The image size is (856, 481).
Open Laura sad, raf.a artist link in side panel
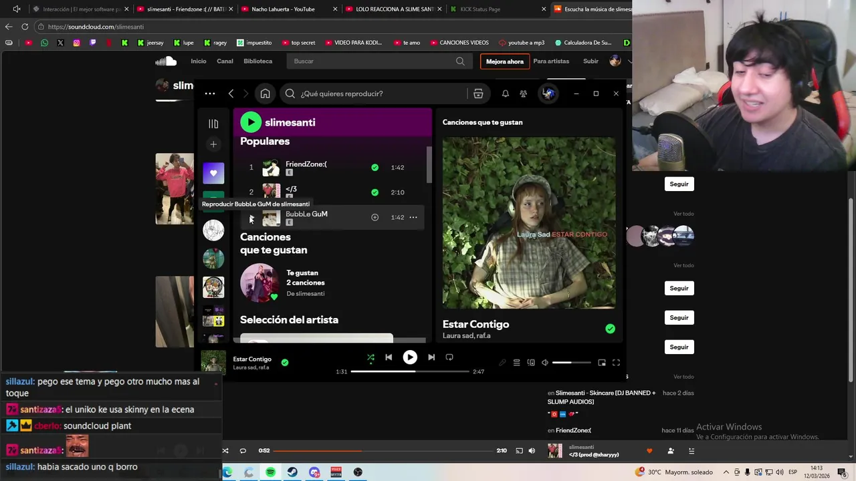466,336
